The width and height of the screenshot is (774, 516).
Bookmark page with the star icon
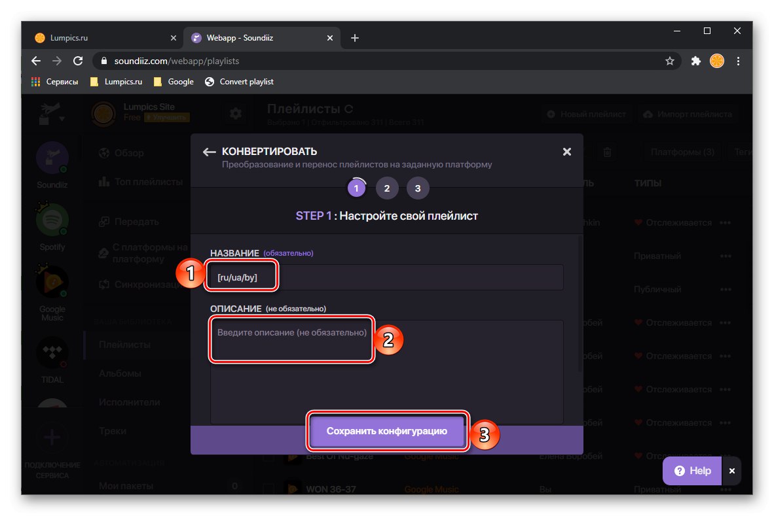pos(669,61)
